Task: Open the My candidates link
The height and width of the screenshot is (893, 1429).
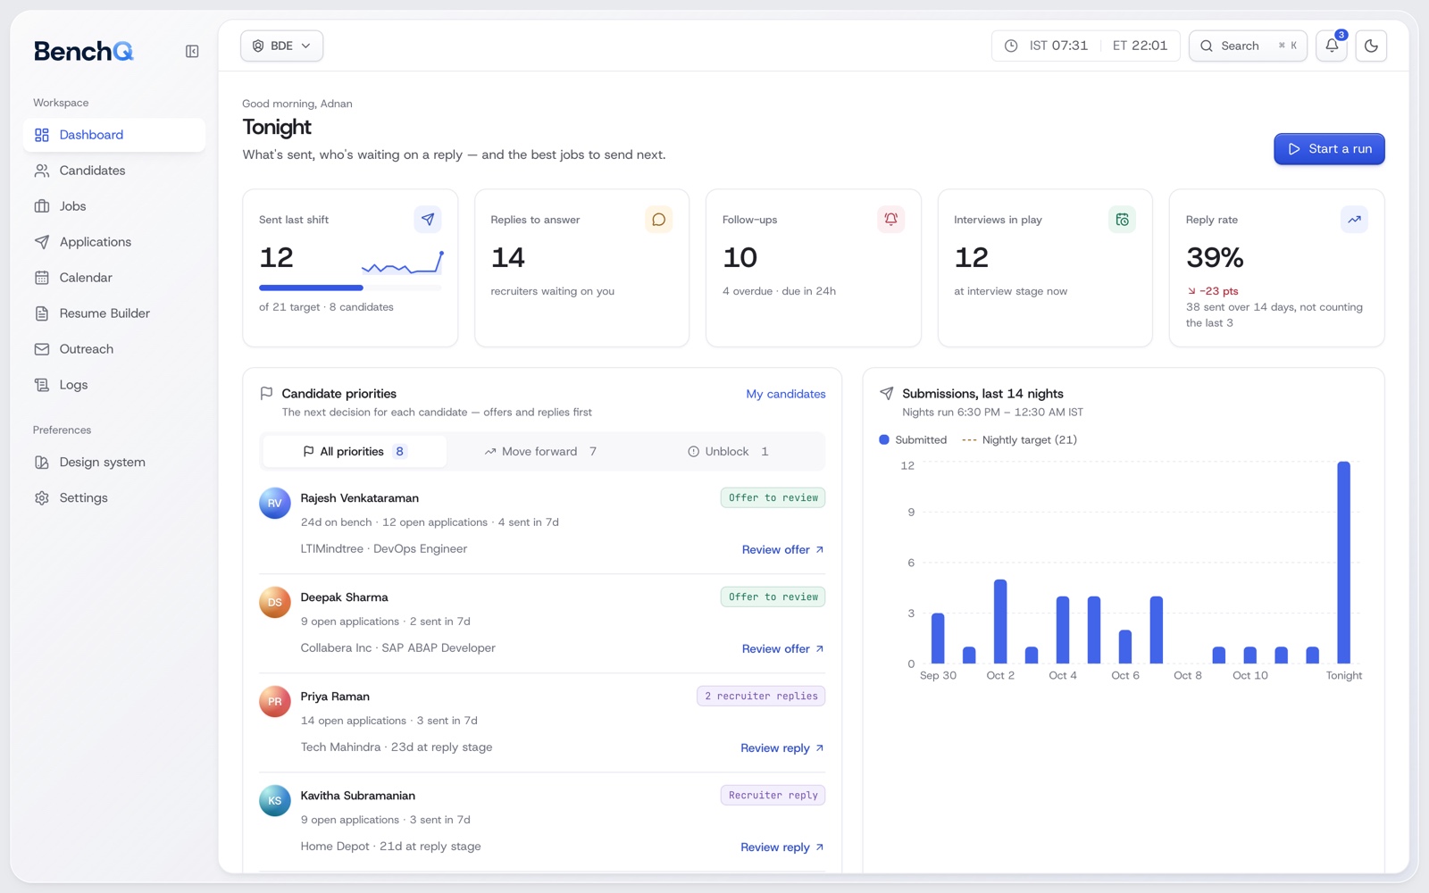Action: [786, 394]
